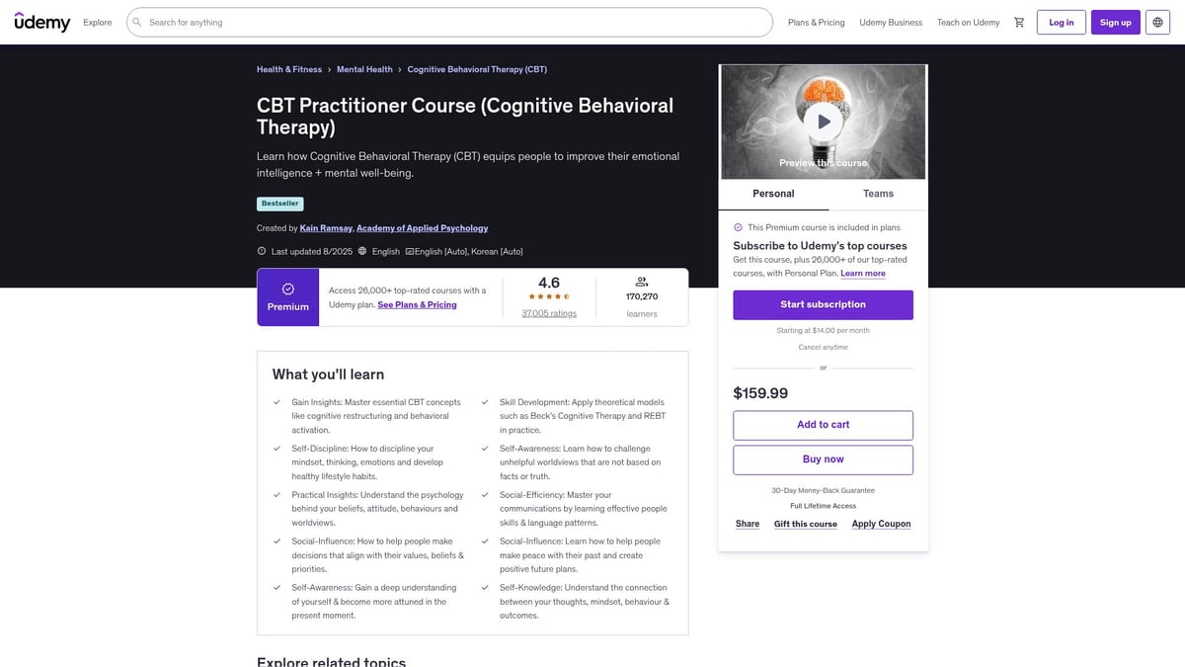
Task: Click the language globe icon
Action: pyautogui.click(x=1155, y=21)
